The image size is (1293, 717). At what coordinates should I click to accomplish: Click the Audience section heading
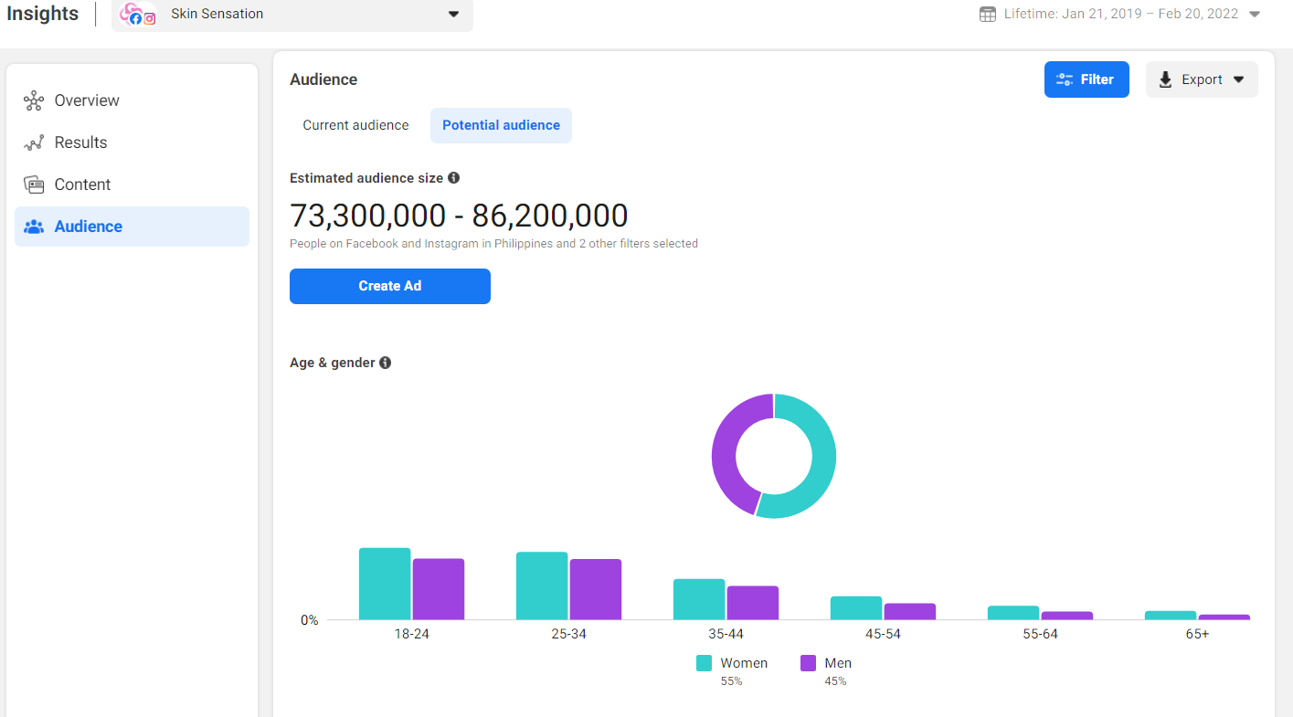[x=323, y=79]
